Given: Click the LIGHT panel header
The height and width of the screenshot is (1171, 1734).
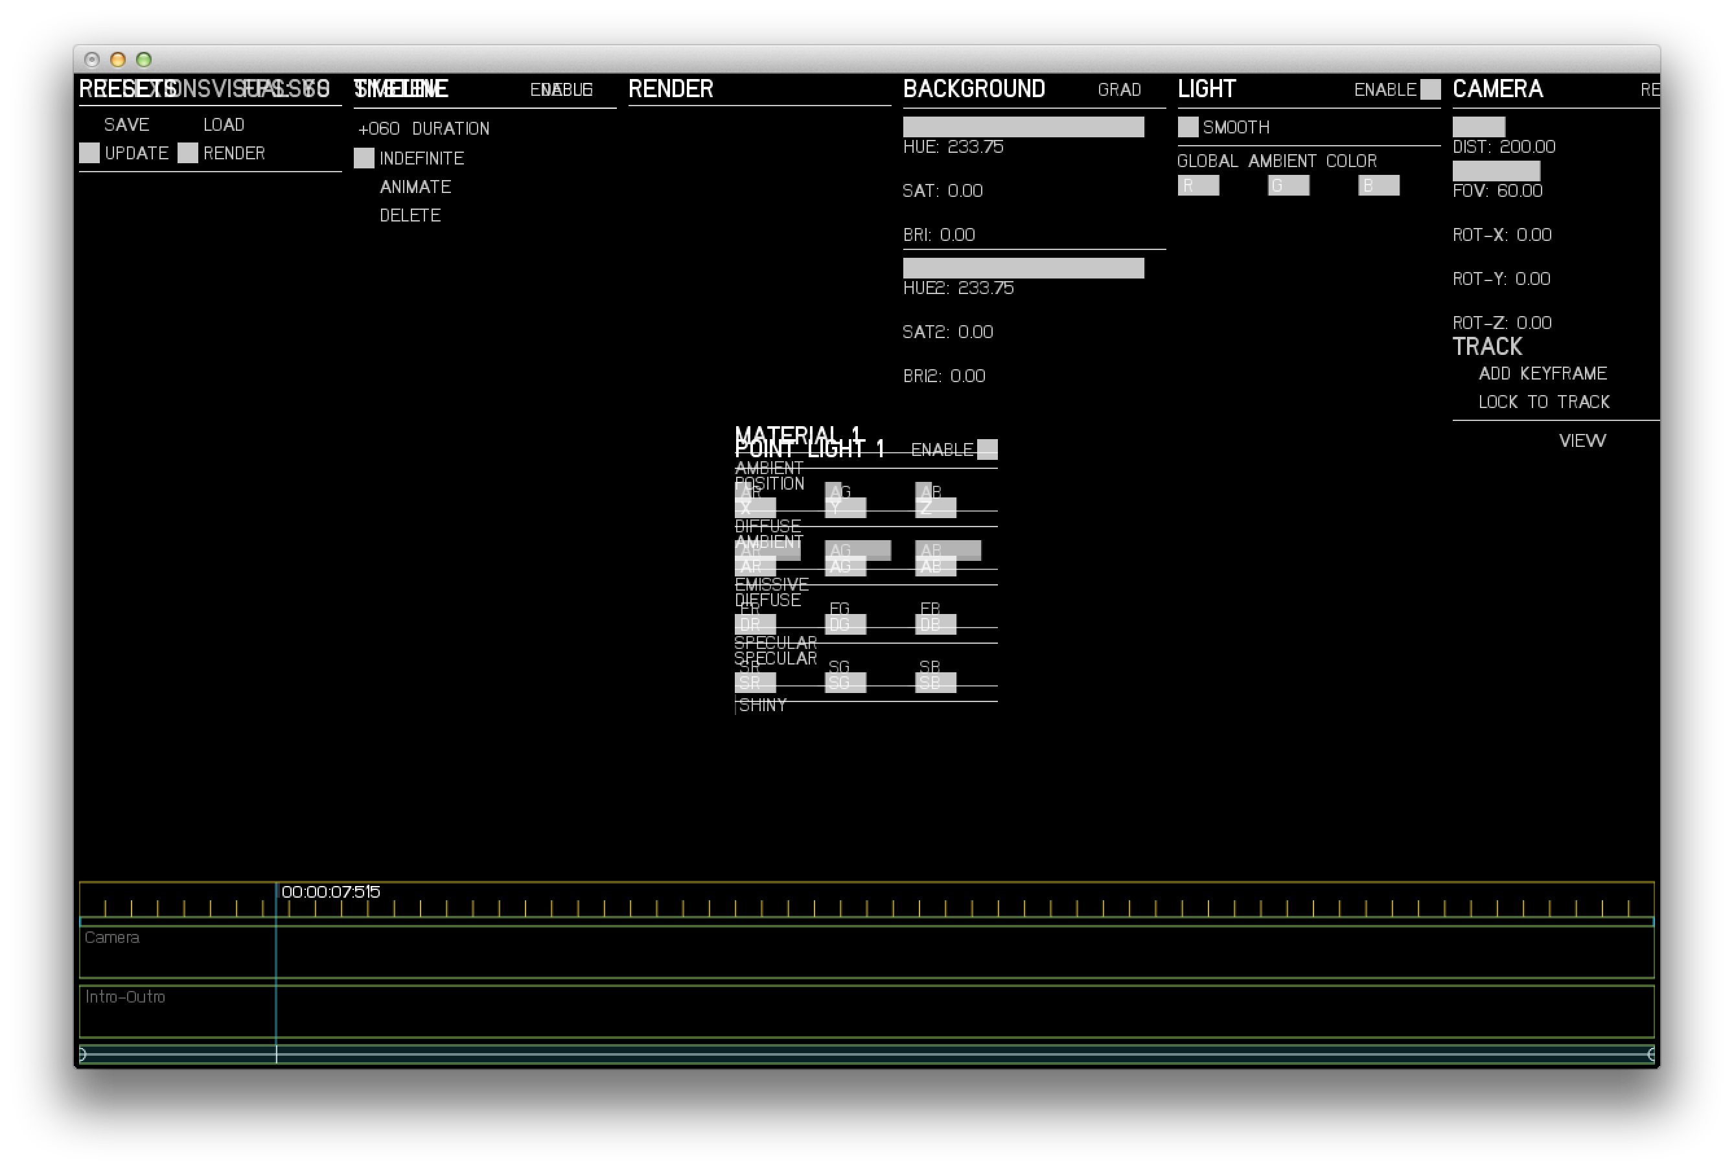Looking at the screenshot, I should [1207, 89].
